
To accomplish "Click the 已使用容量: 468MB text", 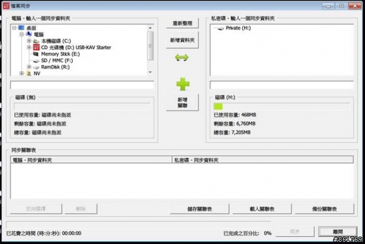I will point(235,115).
